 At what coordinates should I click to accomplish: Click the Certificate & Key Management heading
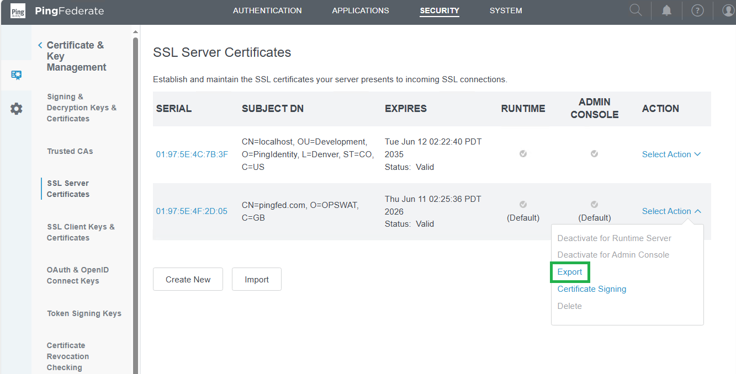pos(76,56)
